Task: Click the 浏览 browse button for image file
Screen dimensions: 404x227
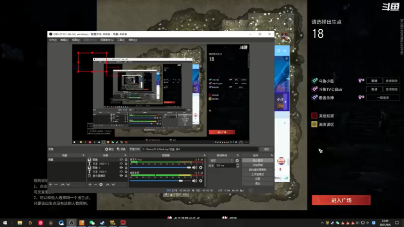Action: point(266,149)
